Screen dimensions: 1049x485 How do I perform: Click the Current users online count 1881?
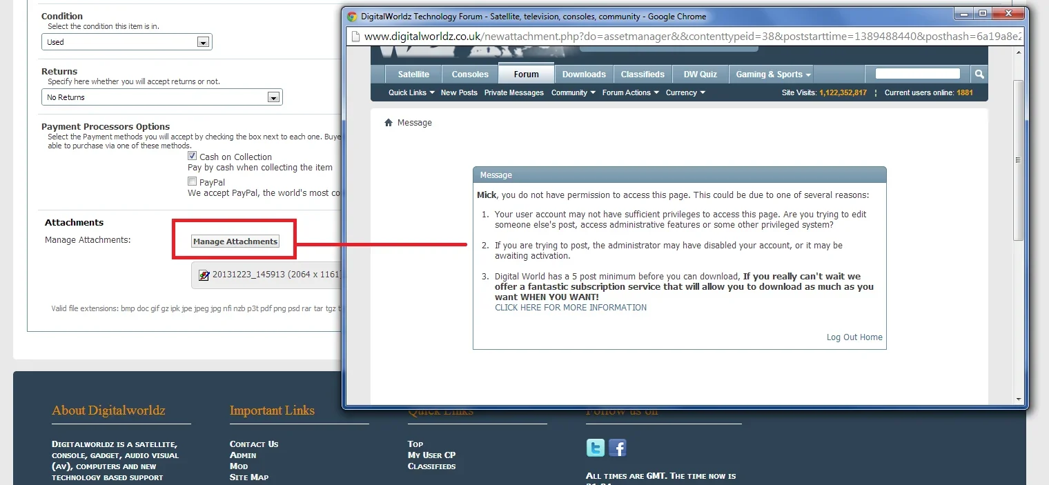tap(965, 92)
